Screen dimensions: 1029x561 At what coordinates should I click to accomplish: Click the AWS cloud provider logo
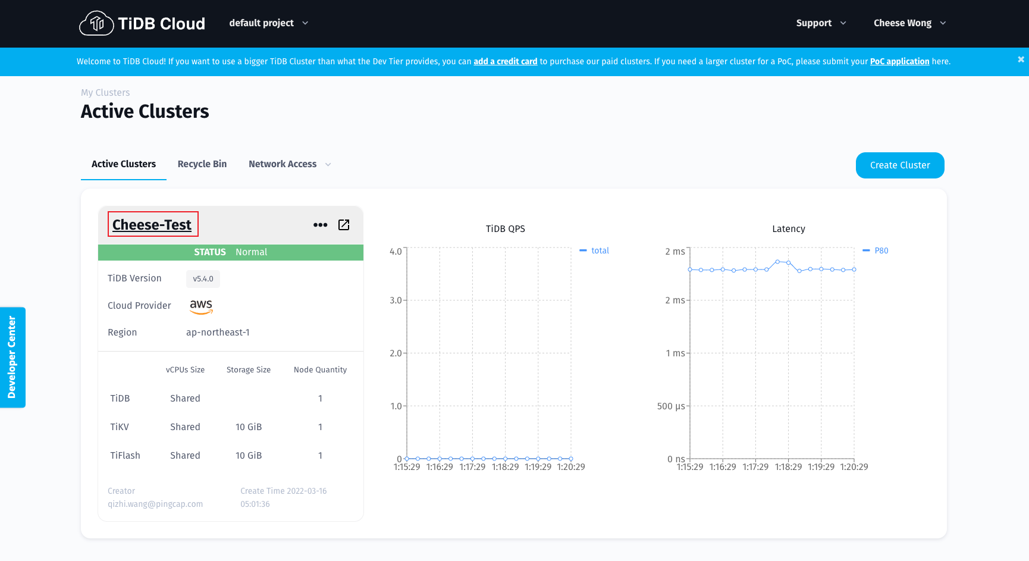[x=201, y=306]
